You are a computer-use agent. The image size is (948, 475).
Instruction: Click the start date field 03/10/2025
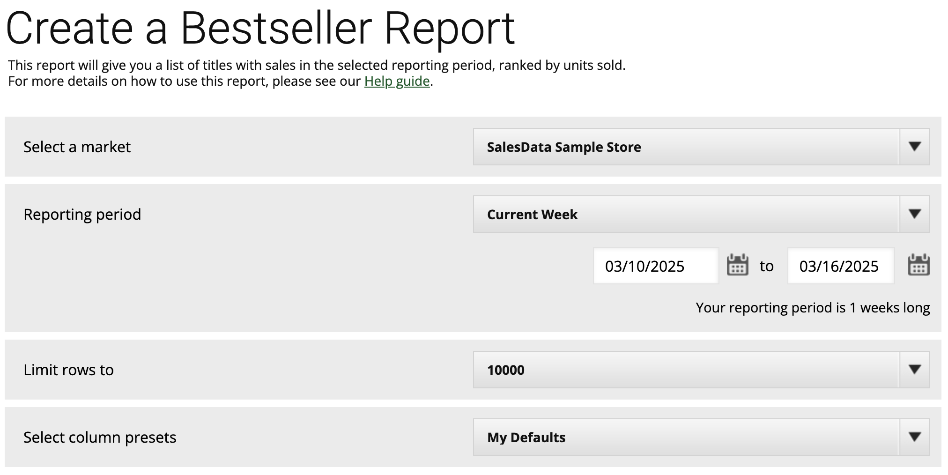pyautogui.click(x=656, y=266)
